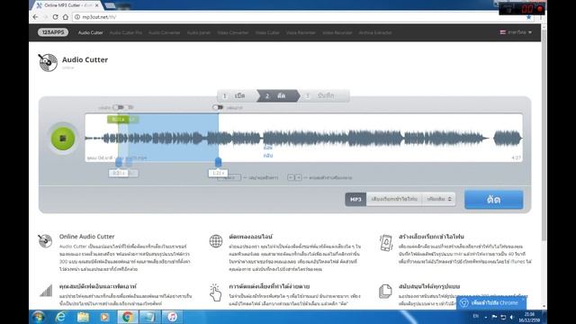The image size is (576, 324).
Task: Open Audio Converter in navigation bar
Action: [x=164, y=32]
